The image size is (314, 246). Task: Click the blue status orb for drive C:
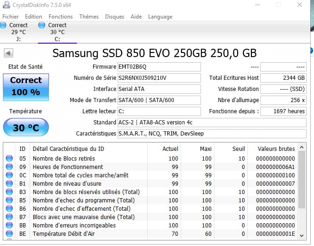[x=42, y=25]
